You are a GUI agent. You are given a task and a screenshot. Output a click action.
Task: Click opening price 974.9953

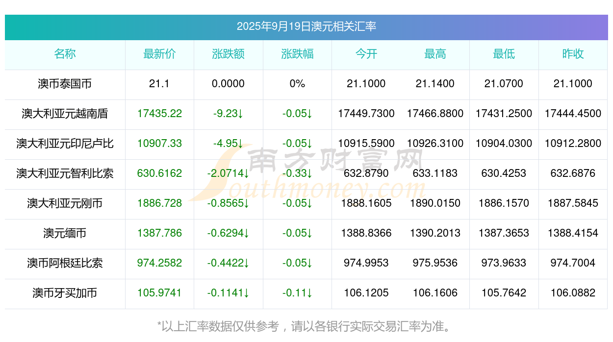tap(366, 263)
